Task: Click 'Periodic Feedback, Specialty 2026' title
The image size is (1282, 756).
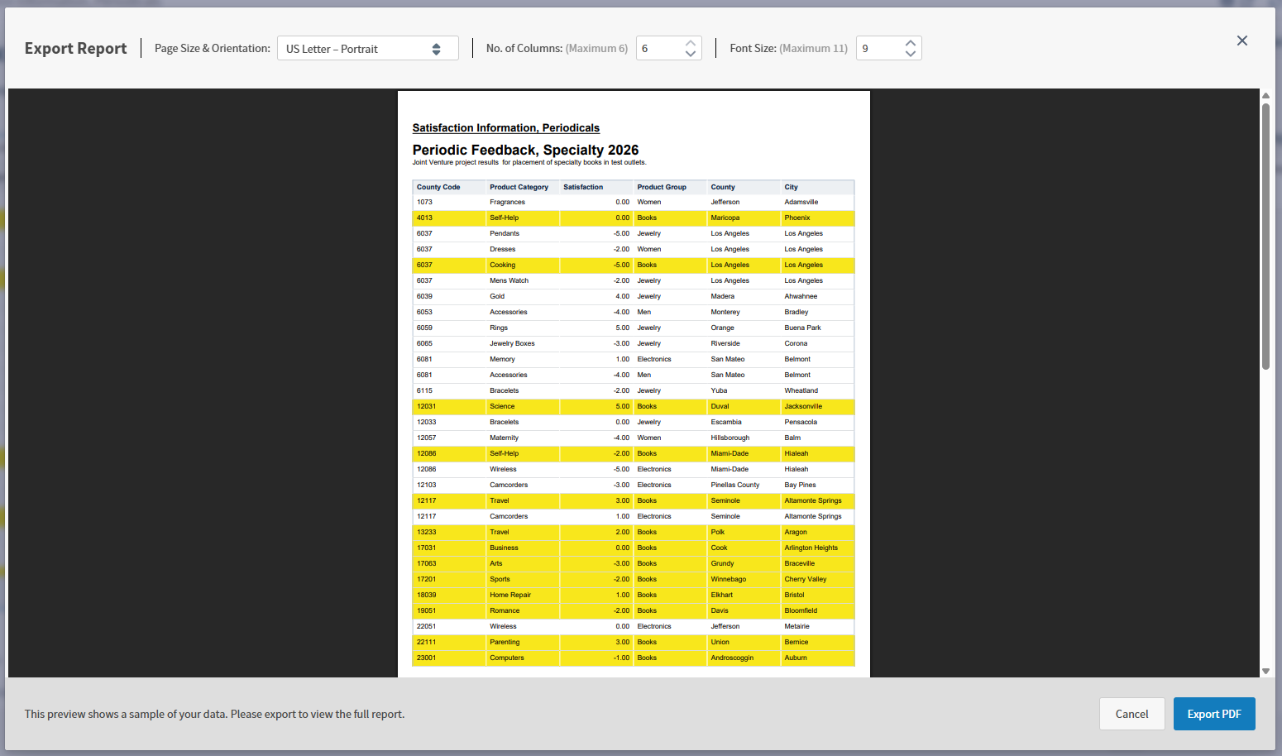Action: coord(525,150)
